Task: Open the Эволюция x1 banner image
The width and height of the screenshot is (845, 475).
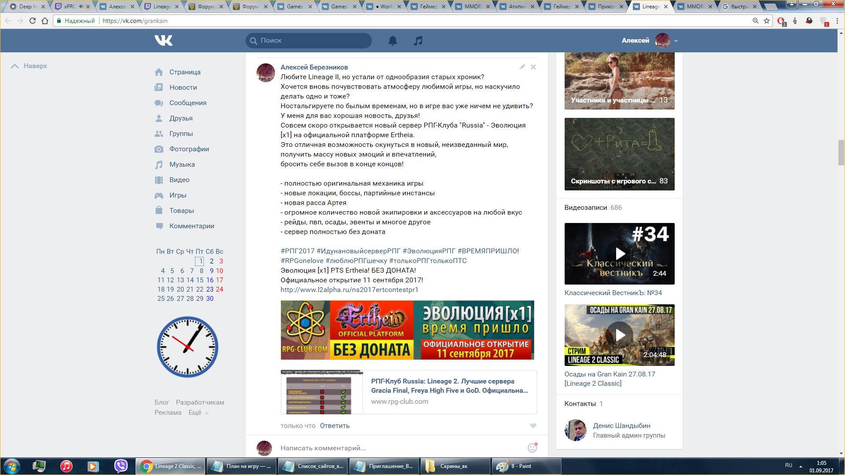Action: tap(407, 330)
